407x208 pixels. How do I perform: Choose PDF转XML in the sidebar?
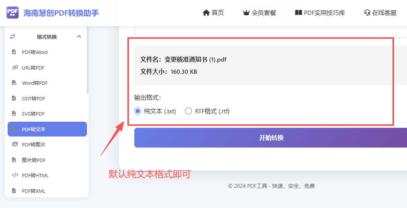tap(47, 191)
